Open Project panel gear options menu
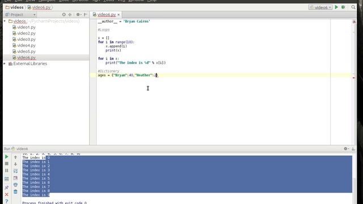363x204 pixels. [x=78, y=15]
